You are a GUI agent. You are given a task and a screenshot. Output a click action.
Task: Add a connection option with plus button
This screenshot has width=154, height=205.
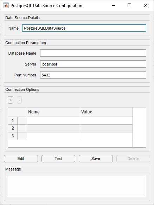pyautogui.click(x=11, y=100)
